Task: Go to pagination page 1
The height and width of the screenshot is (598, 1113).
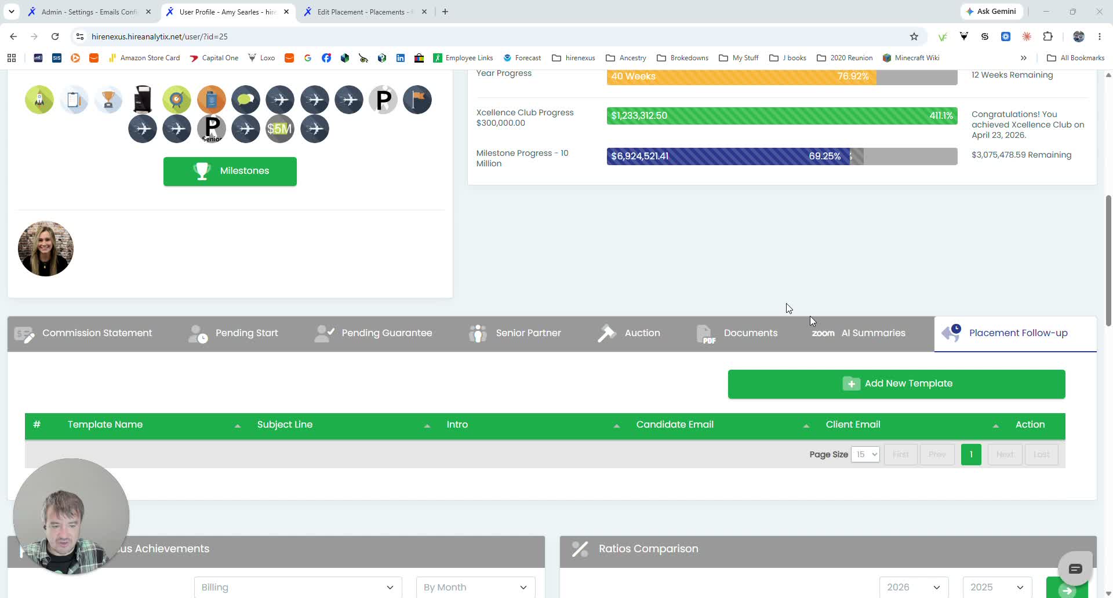Action: coord(971,454)
